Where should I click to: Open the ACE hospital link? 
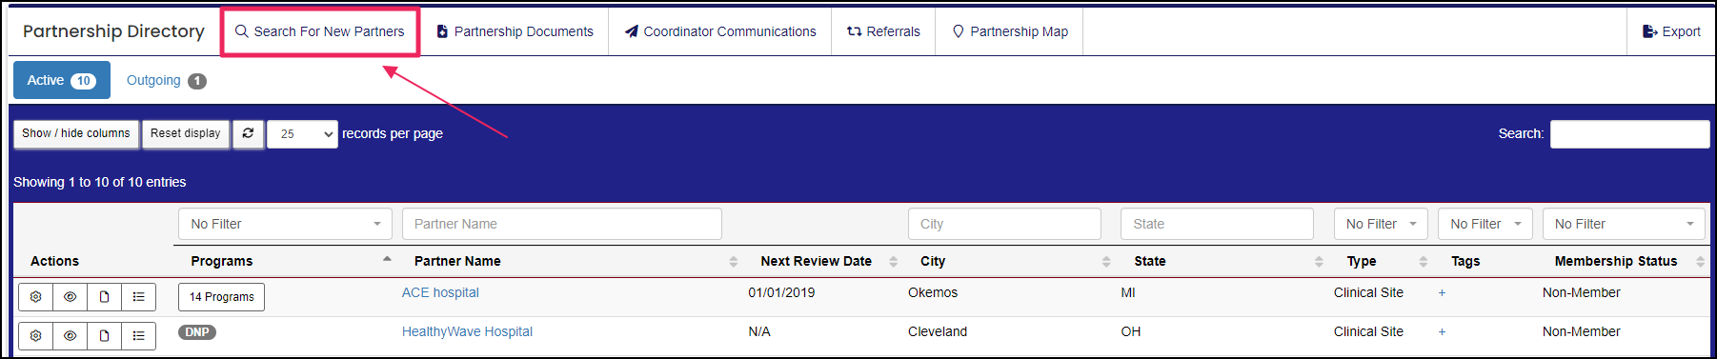(x=440, y=292)
